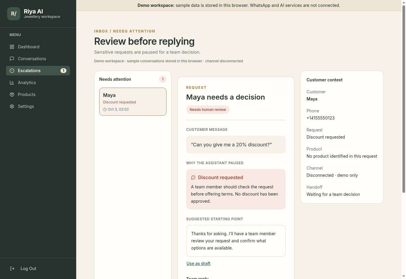Click the 'Review before replying' page title
The width and height of the screenshot is (406, 279).
[144, 41]
